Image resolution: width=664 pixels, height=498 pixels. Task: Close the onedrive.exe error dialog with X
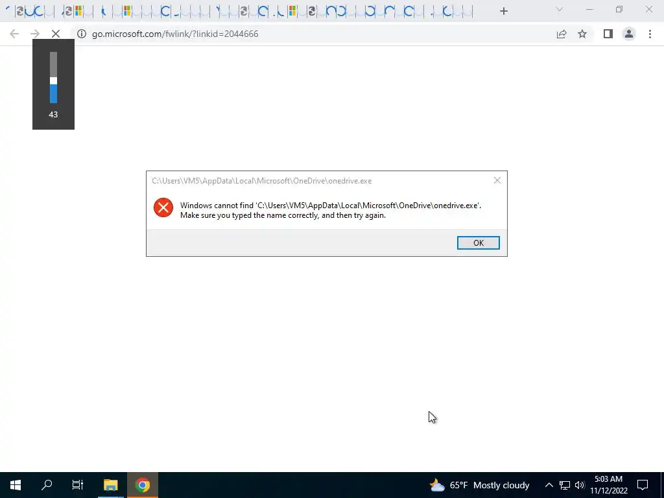tap(497, 180)
